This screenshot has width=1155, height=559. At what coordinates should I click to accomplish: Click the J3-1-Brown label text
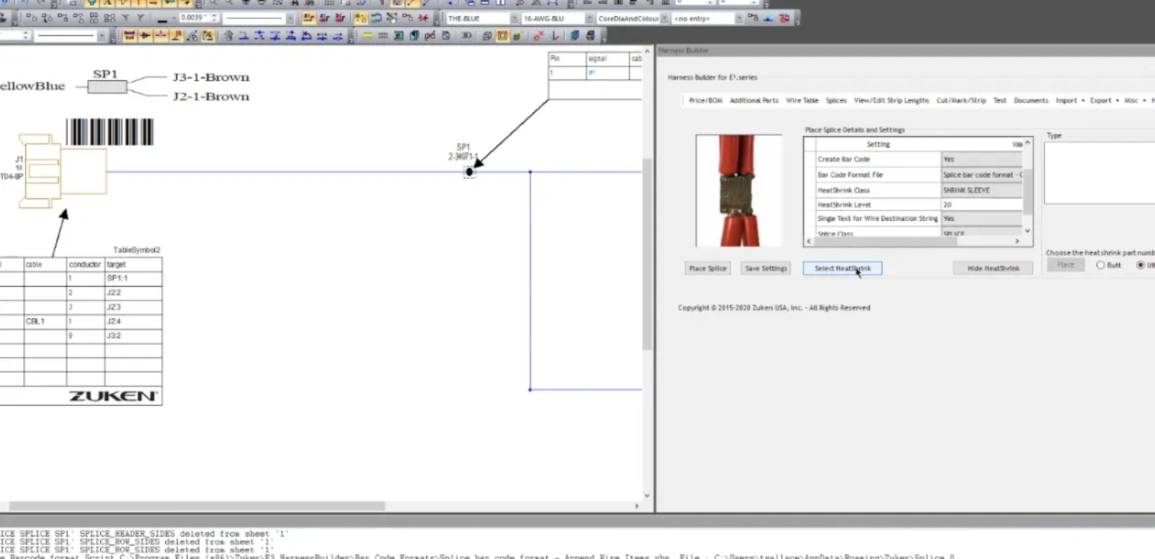tap(210, 77)
